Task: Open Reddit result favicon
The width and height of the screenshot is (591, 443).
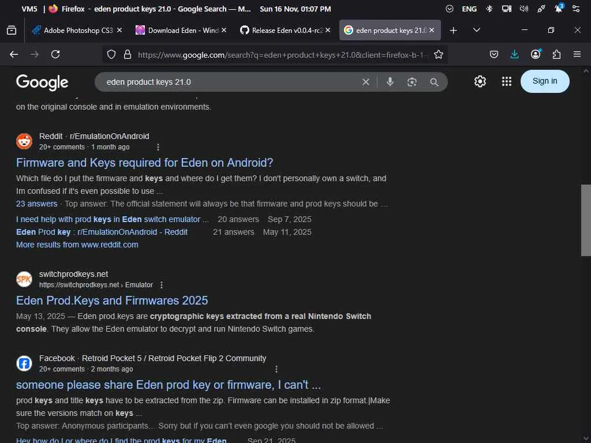Action: [x=24, y=141]
